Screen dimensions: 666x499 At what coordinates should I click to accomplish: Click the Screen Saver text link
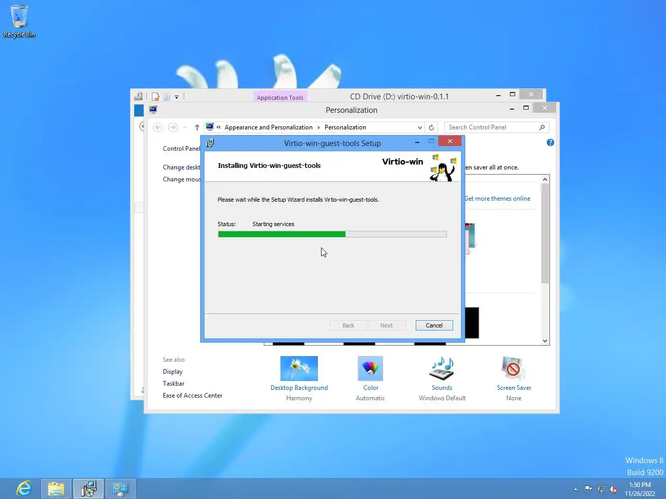pos(514,388)
